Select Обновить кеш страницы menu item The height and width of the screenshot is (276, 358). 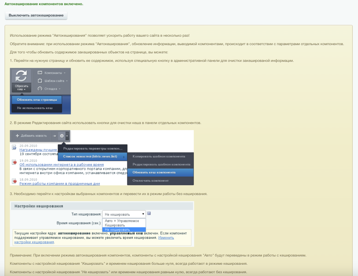click(37, 100)
